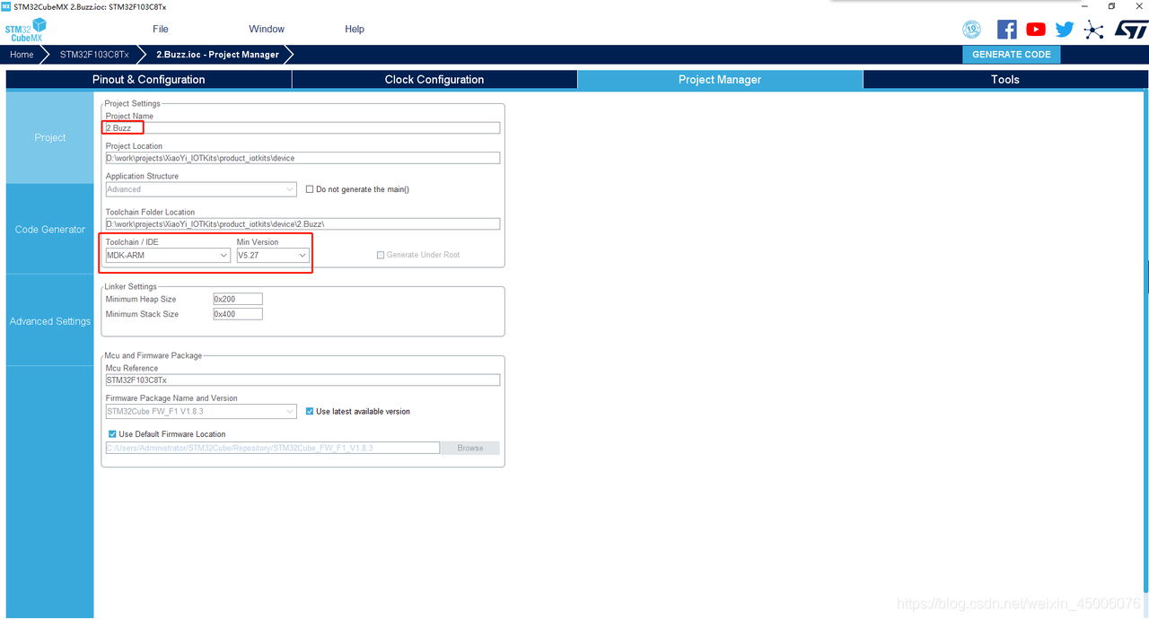The height and width of the screenshot is (620, 1149).
Task: Click the Mcu Reference field
Action: point(303,380)
